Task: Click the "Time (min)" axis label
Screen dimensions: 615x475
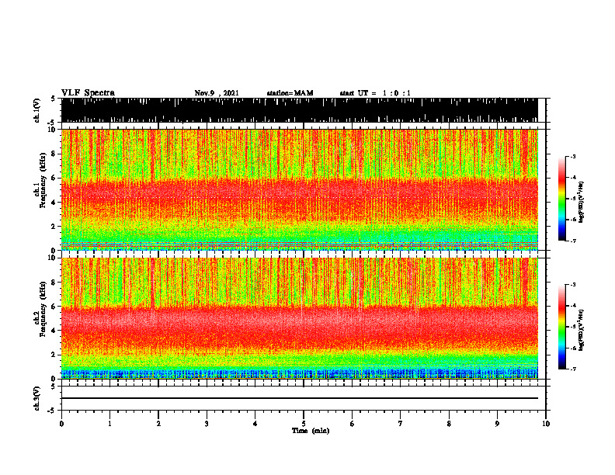Action: (311, 431)
